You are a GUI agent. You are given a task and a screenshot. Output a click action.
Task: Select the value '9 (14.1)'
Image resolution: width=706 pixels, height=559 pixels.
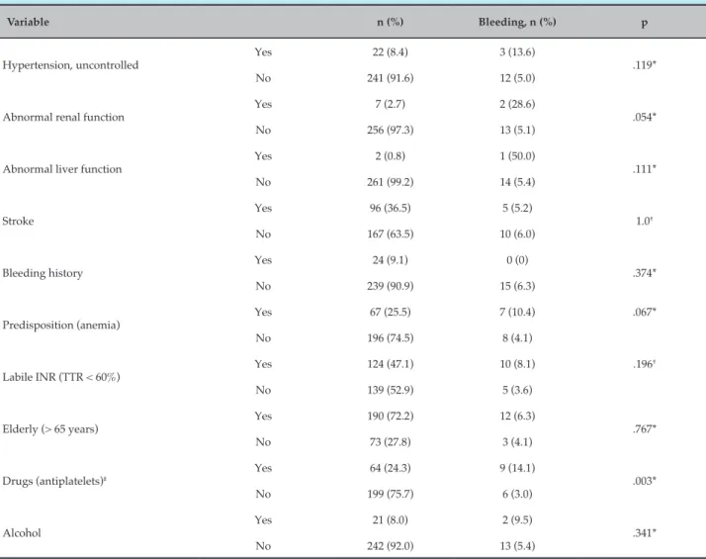517,468
